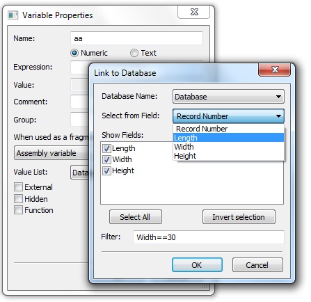Select the Numeric radio button
311x302 pixels.
pyautogui.click(x=74, y=53)
